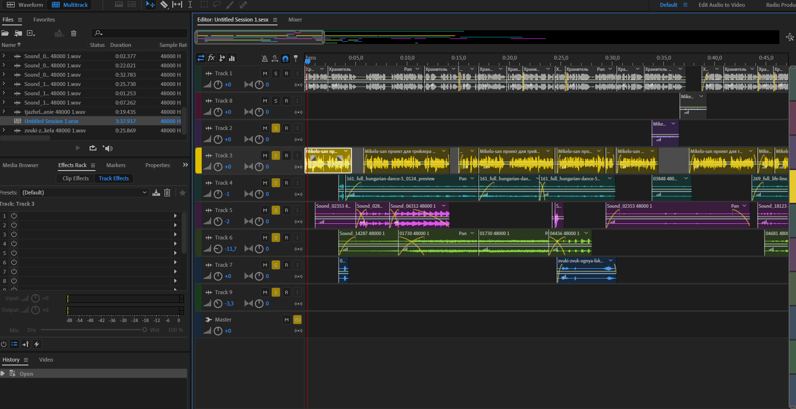Toggle power for effect slot 1
The height and width of the screenshot is (409, 796).
click(x=14, y=215)
